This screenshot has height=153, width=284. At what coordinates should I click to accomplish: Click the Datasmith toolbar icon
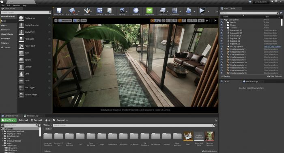point(136,11)
